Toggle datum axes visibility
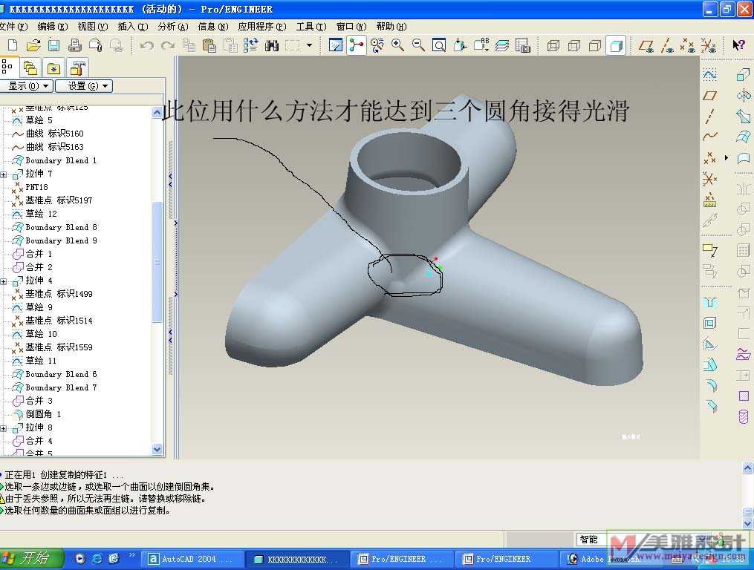 pyautogui.click(x=667, y=45)
